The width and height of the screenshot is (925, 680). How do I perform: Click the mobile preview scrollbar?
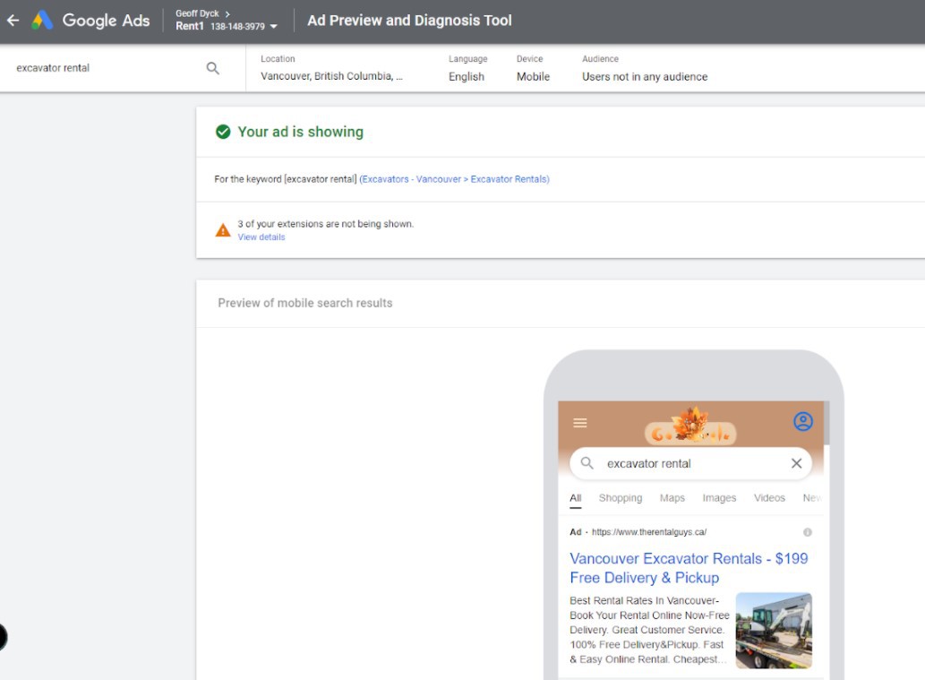coord(827,423)
